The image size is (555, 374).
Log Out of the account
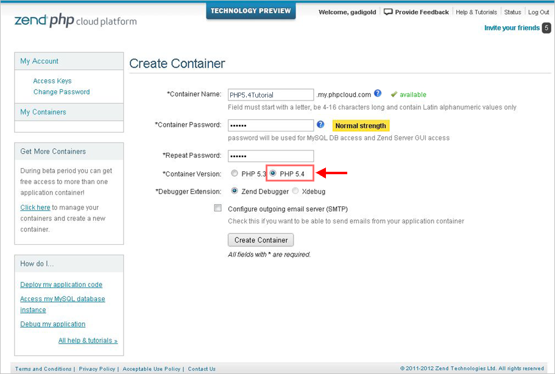tap(539, 12)
